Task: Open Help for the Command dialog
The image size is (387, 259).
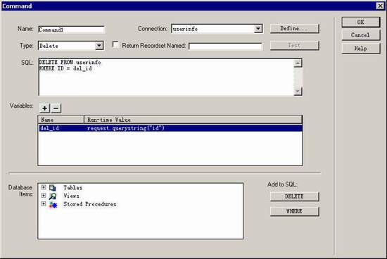Action: 360,49
